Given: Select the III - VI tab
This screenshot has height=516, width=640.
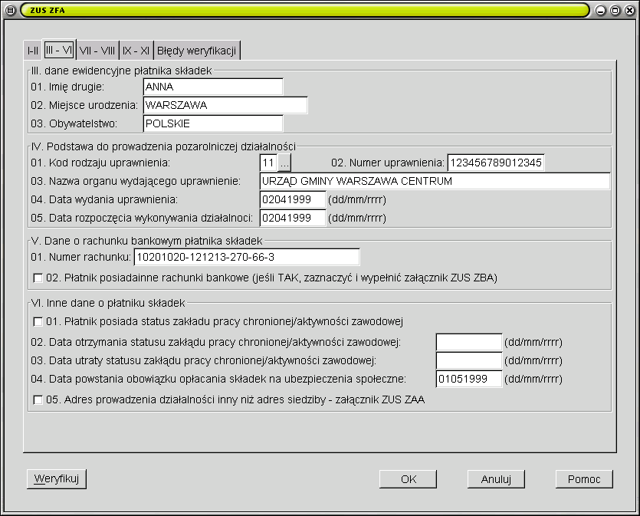Looking at the screenshot, I should click(x=59, y=51).
